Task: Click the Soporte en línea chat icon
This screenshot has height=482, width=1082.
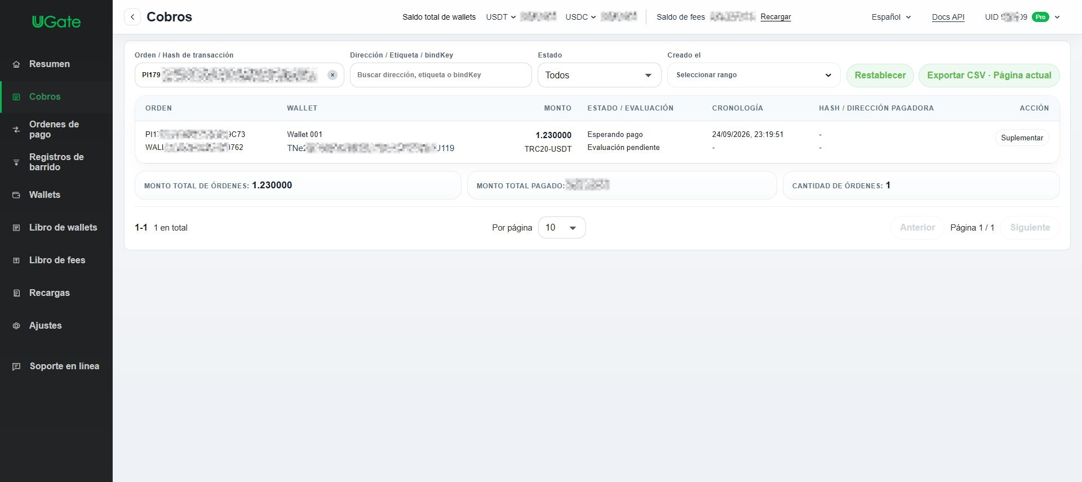Action: point(16,366)
